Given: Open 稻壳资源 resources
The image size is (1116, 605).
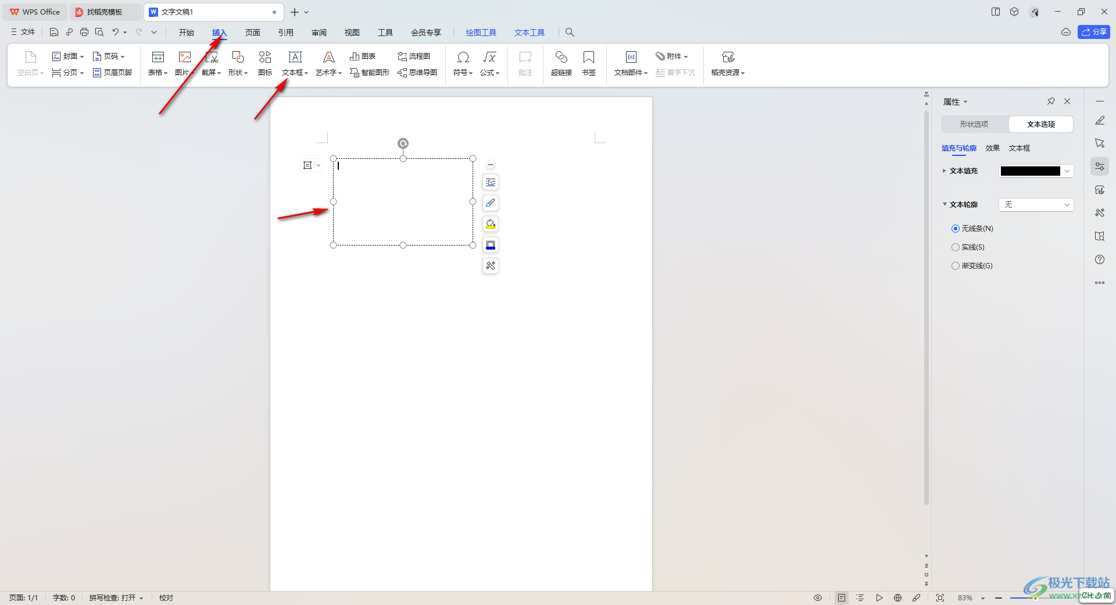Looking at the screenshot, I should 728,63.
